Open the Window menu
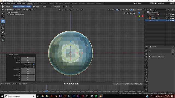175x98 pixels. click(19, 4)
